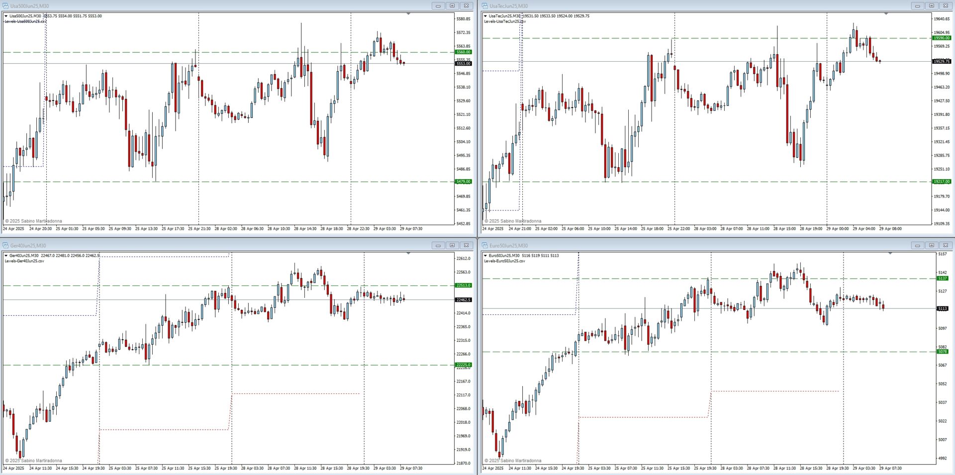This screenshot has width=955, height=475.
Task: Minimize the UsaTecJun25 chart window
Action: 918,6
